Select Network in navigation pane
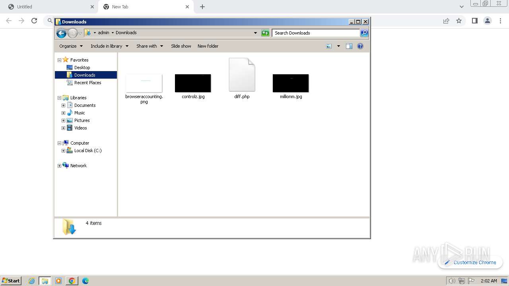Viewport: 509px width, 286px height. pos(78,166)
